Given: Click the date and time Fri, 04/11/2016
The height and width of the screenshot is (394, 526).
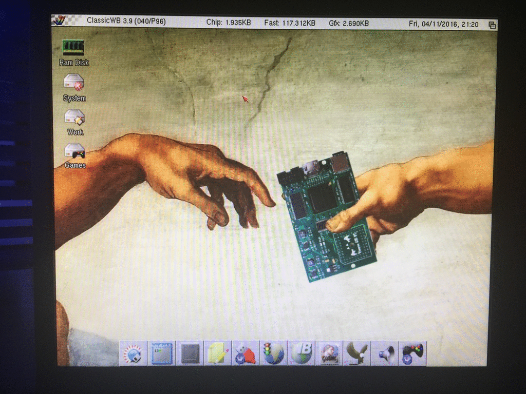Looking at the screenshot, I should pyautogui.click(x=443, y=24).
